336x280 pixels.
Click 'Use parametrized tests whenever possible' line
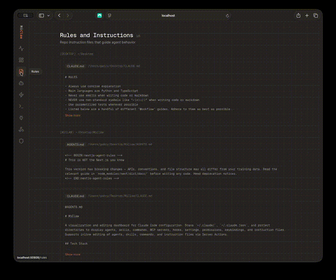click(102, 105)
